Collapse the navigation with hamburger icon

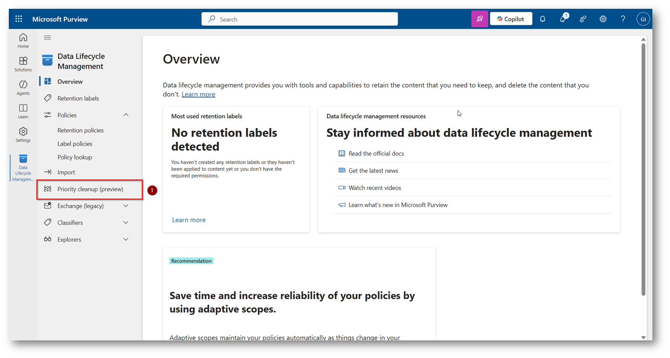tap(47, 37)
